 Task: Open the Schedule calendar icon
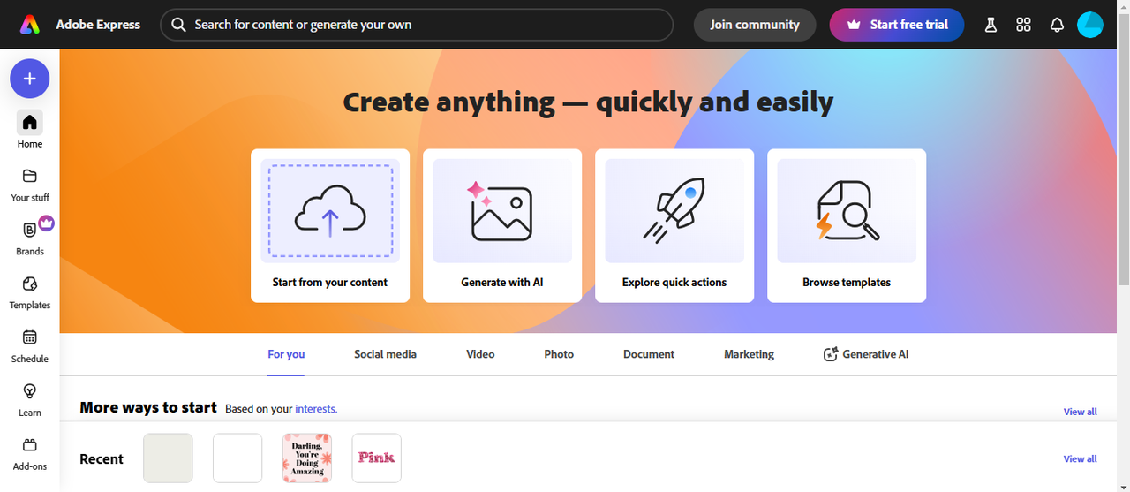click(30, 337)
